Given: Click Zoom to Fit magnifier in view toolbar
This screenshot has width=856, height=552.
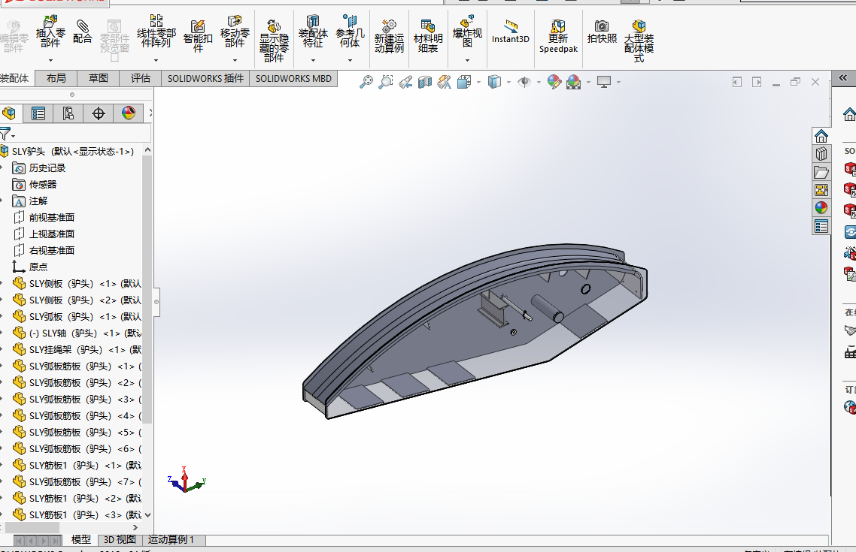Looking at the screenshot, I should (366, 83).
